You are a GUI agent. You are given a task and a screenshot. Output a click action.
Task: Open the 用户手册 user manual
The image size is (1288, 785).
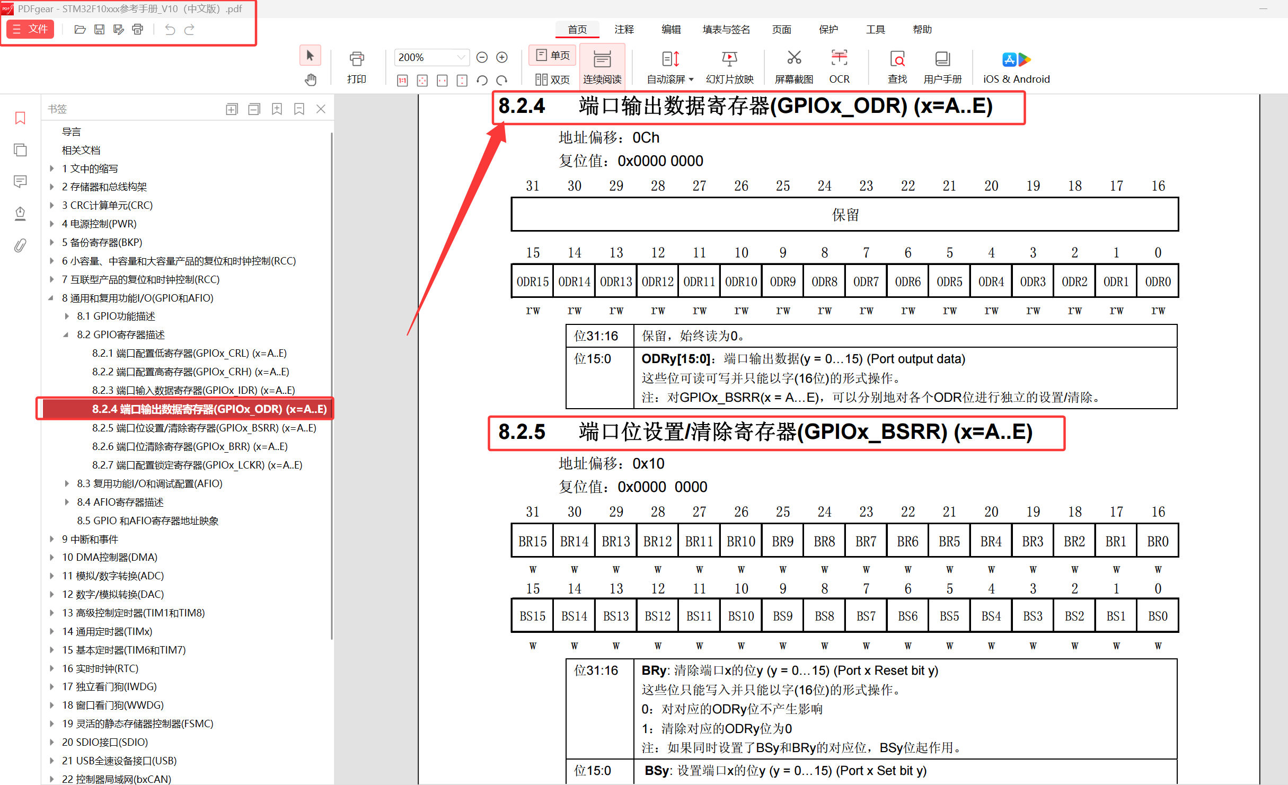click(x=942, y=68)
